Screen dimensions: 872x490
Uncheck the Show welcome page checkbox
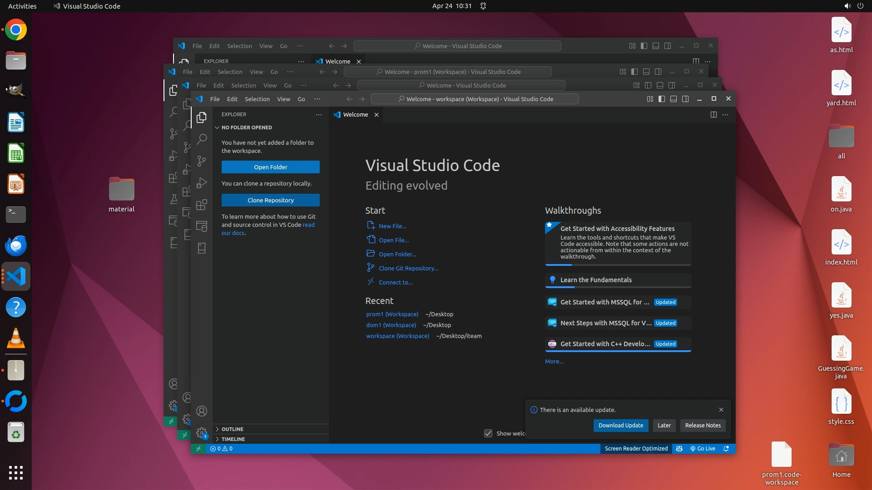point(488,433)
